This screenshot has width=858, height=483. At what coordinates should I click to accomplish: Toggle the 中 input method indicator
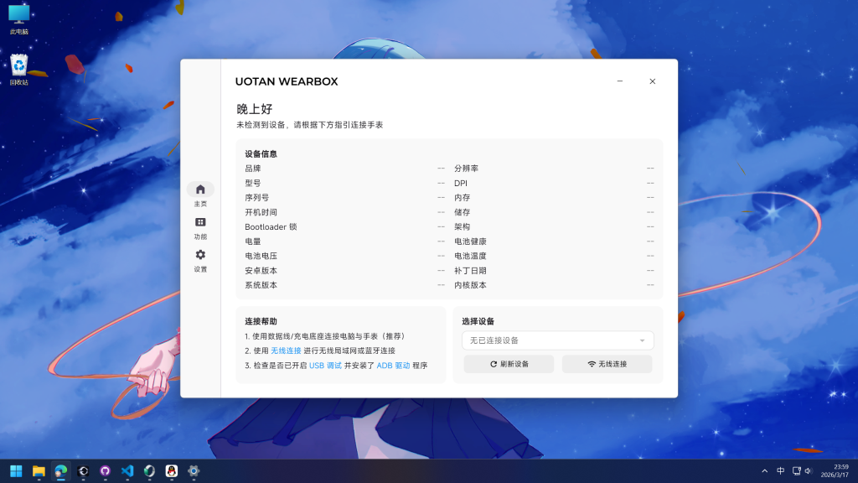(780, 471)
